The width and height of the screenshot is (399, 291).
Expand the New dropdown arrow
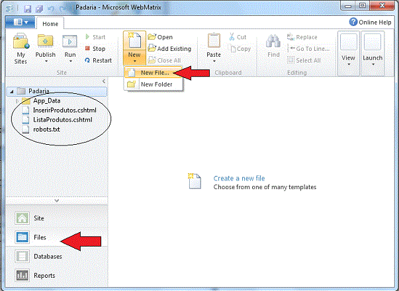click(x=134, y=62)
